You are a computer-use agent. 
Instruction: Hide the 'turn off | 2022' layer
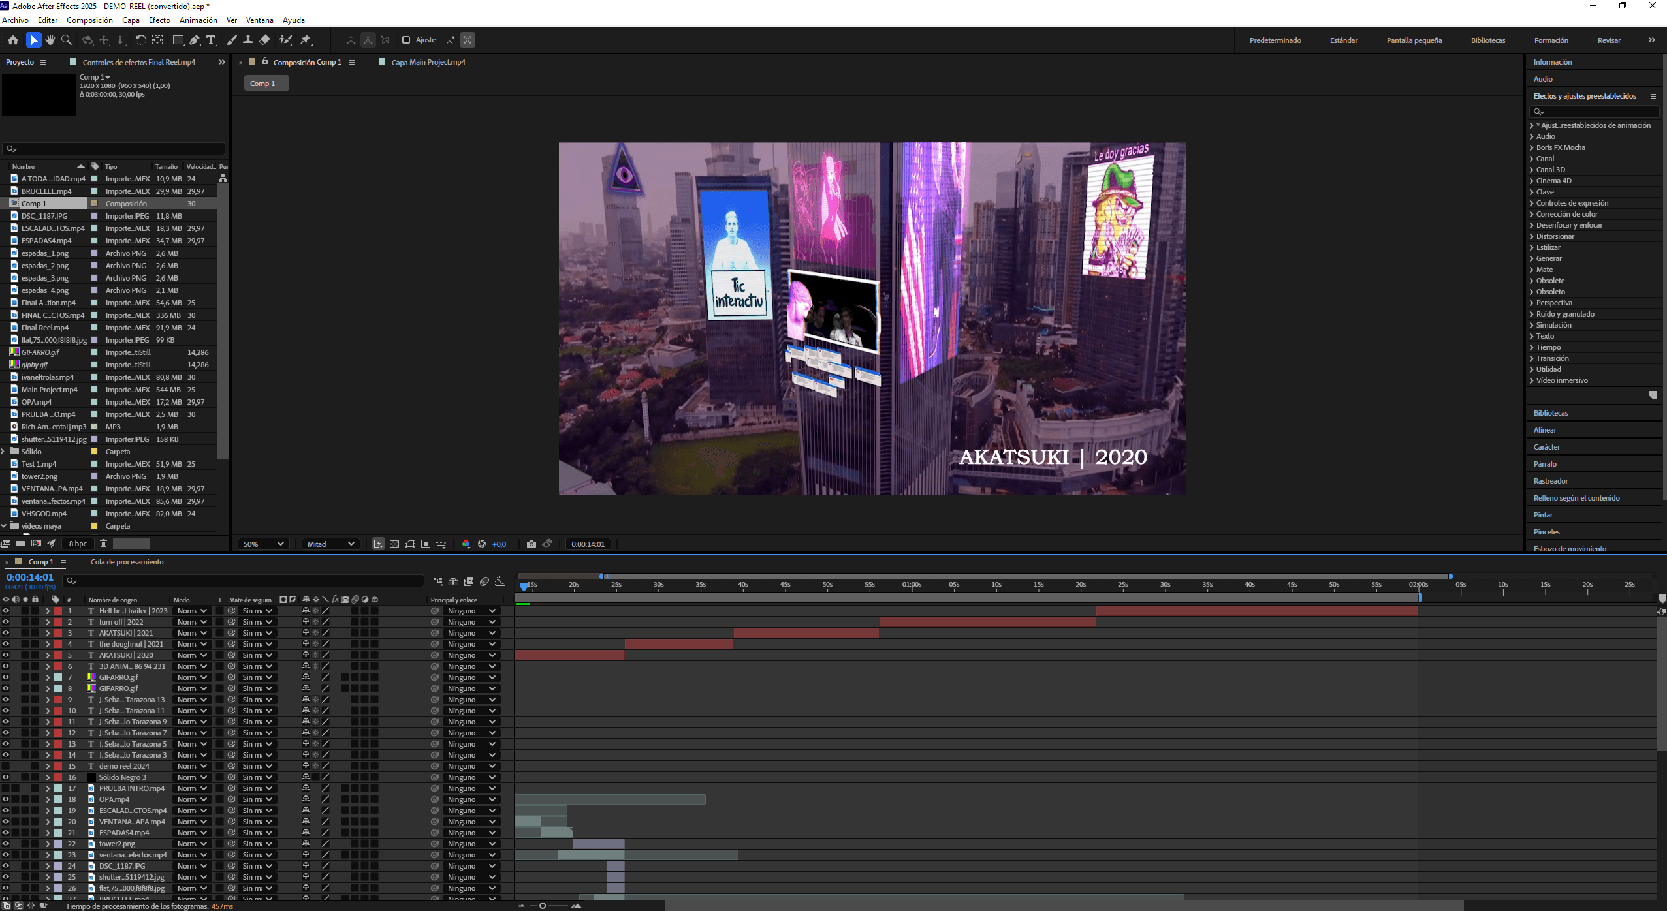point(6,622)
